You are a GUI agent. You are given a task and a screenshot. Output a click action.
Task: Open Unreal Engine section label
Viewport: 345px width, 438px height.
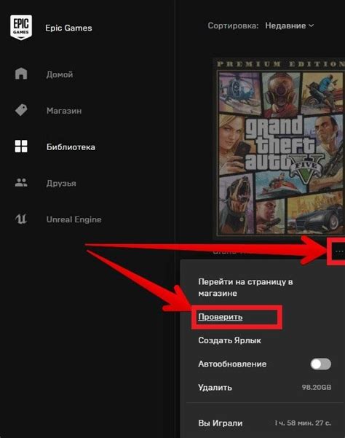[x=74, y=219]
